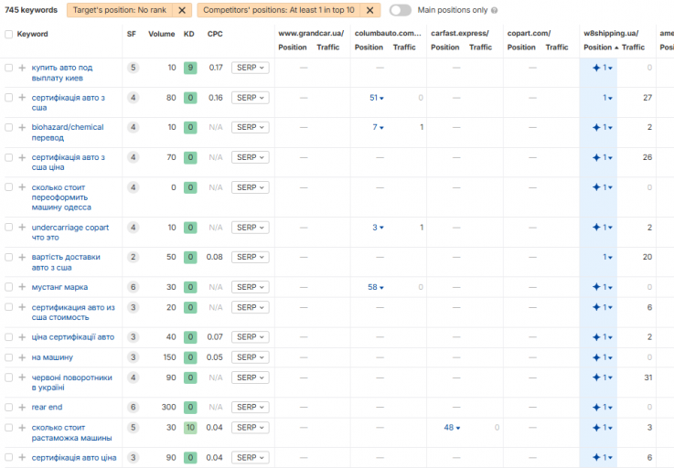Click SERP features badge 5 for 'купить авто под выплату киев'

point(134,68)
